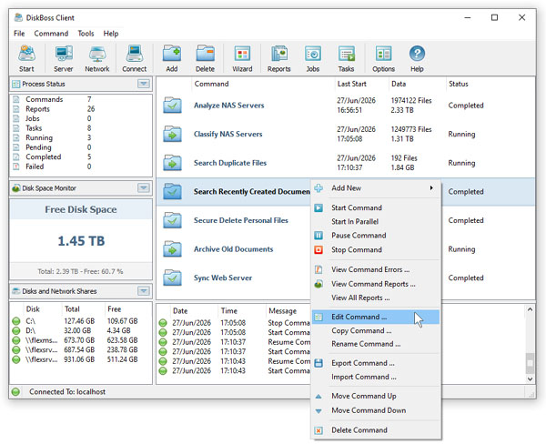
Task: Click the Failed row icon in Process Status
Action: pyautogui.click(x=16, y=166)
